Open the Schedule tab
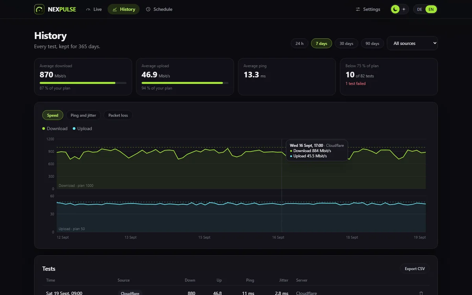This screenshot has height=295, width=472. tap(159, 9)
